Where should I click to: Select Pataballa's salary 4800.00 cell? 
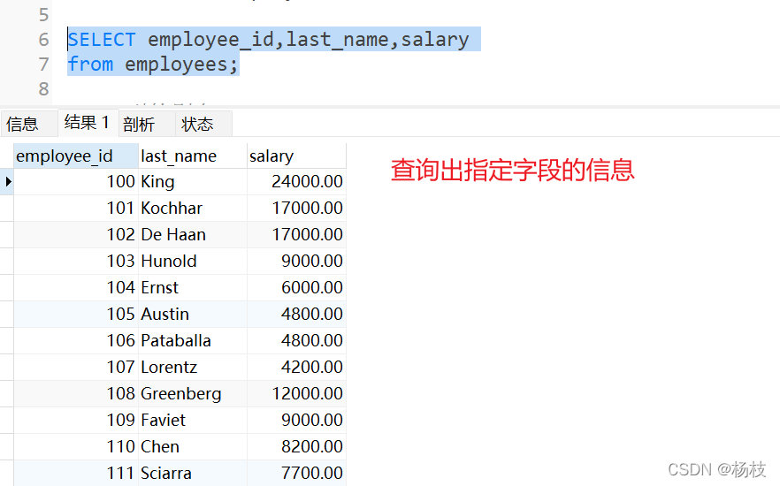pos(296,340)
